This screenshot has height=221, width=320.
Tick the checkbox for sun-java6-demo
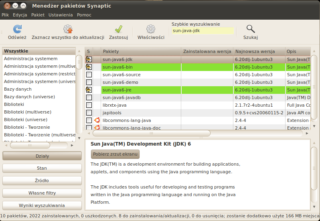coord(89,82)
